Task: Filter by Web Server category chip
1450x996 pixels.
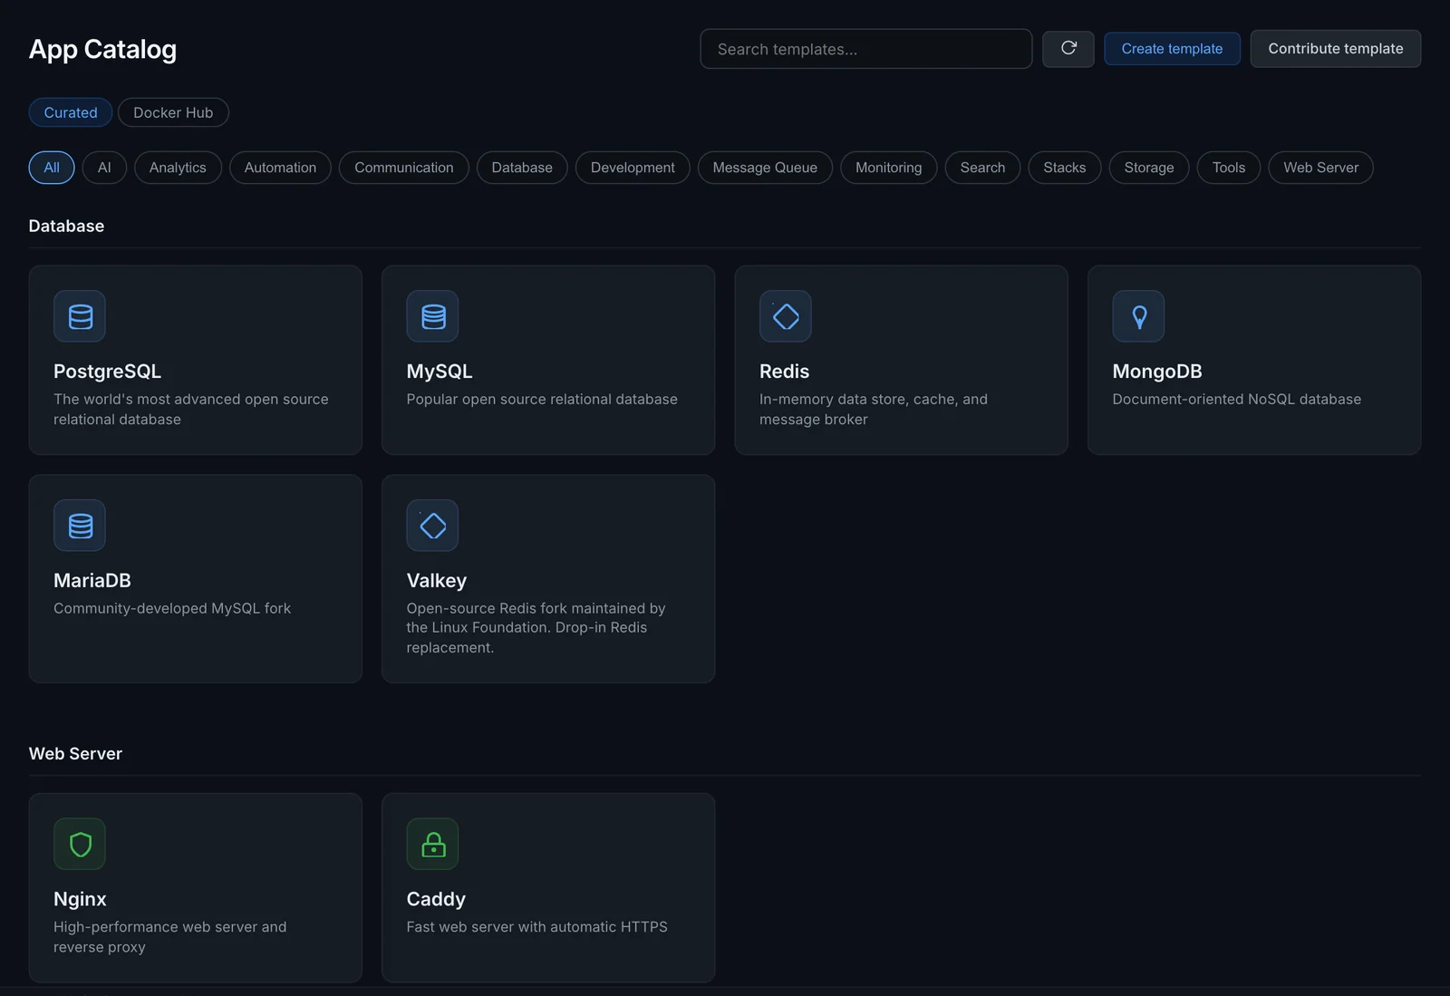Action: (1320, 168)
